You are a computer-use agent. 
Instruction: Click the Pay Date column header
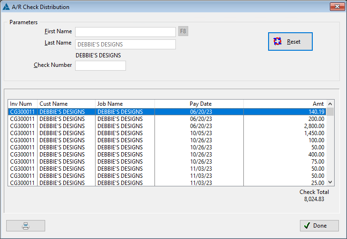pos(199,104)
